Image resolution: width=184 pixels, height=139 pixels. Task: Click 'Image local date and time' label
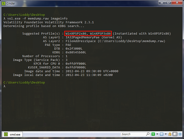[36, 75]
